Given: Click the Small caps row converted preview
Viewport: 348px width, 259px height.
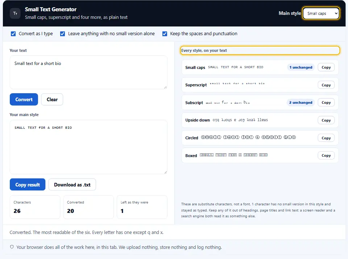Looking at the screenshot, I should tap(236, 67).
